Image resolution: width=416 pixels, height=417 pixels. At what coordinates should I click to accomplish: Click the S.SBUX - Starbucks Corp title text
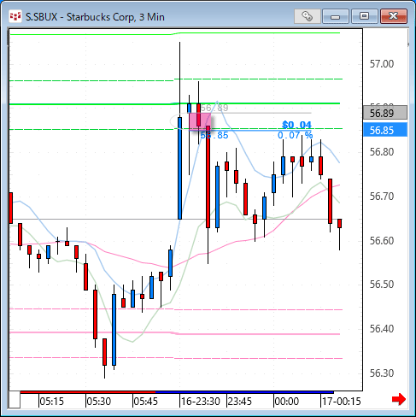click(95, 17)
